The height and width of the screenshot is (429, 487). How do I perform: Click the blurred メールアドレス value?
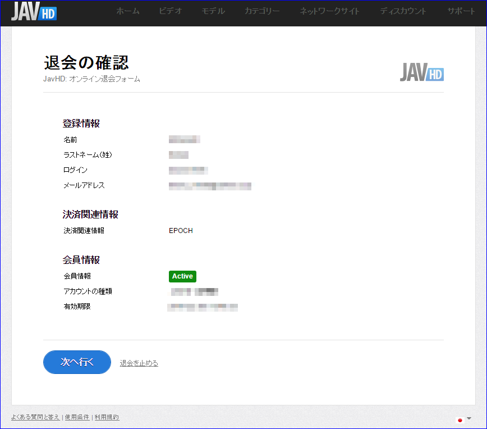point(210,185)
